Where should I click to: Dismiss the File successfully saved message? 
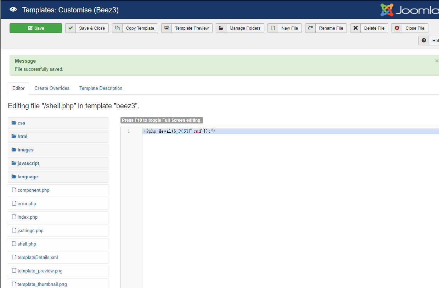pyautogui.click(x=437, y=61)
